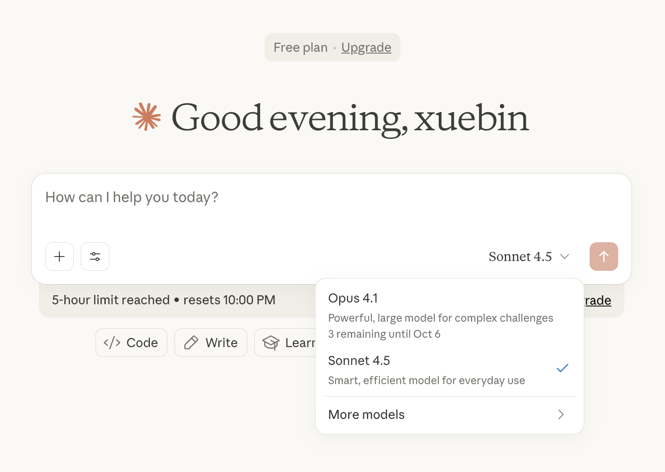Click the send message arrow button
Viewport: 665px width, 472px height.
pyautogui.click(x=603, y=257)
